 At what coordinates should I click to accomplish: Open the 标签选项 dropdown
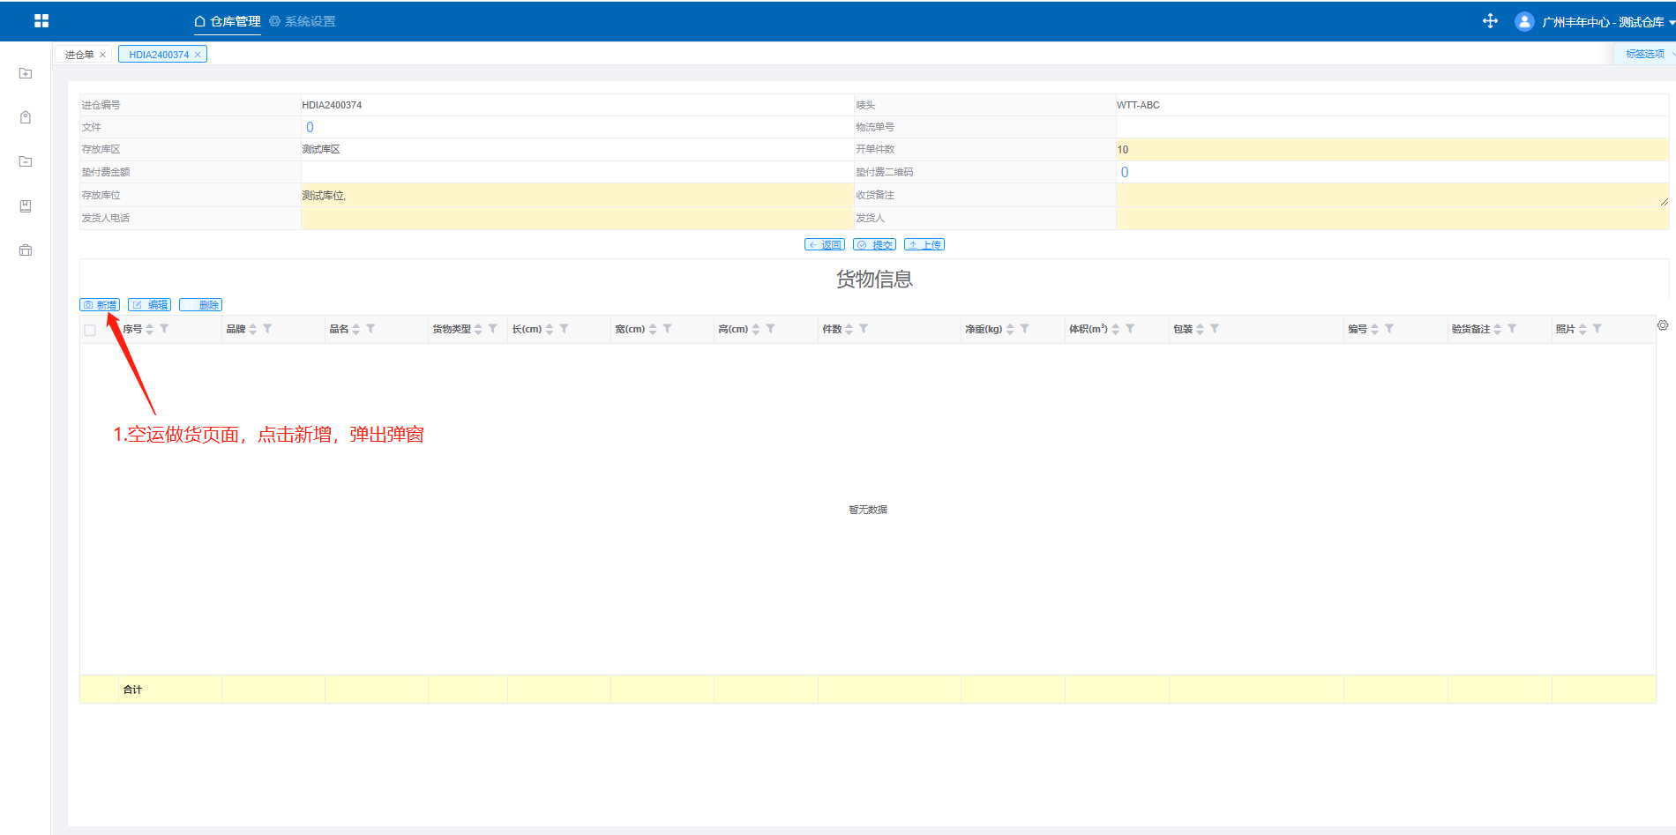click(x=1646, y=54)
